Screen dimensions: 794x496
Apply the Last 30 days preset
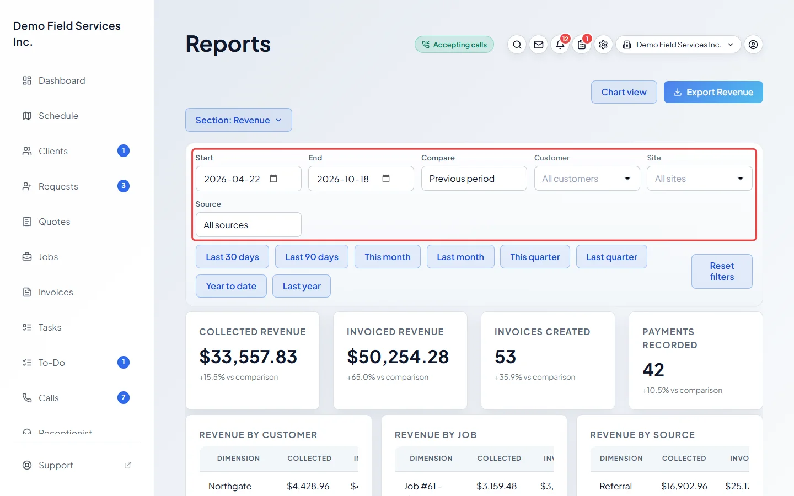[232, 257]
